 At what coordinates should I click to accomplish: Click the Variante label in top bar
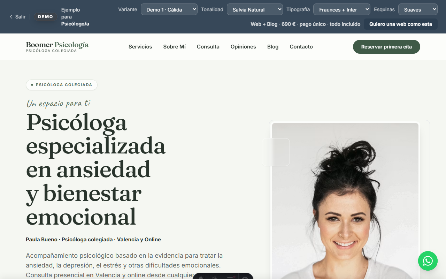coord(128,9)
